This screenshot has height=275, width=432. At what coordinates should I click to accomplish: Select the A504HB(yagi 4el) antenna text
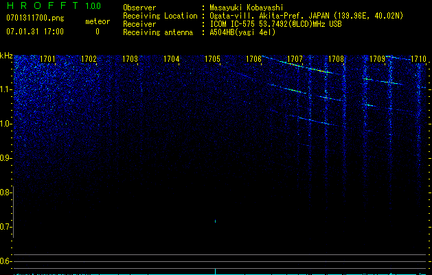click(242, 32)
